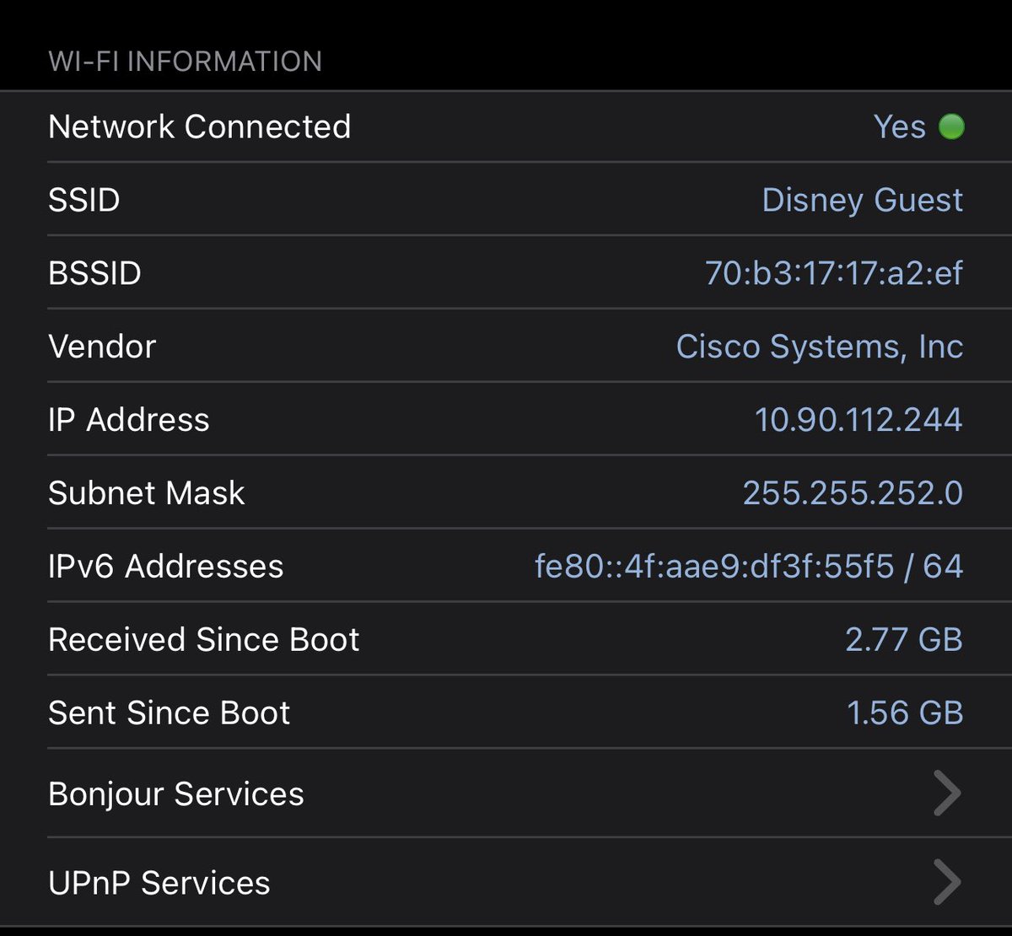Viewport: 1012px width, 936px height.
Task: Select the Bonjour Services label
Action: coord(176,794)
